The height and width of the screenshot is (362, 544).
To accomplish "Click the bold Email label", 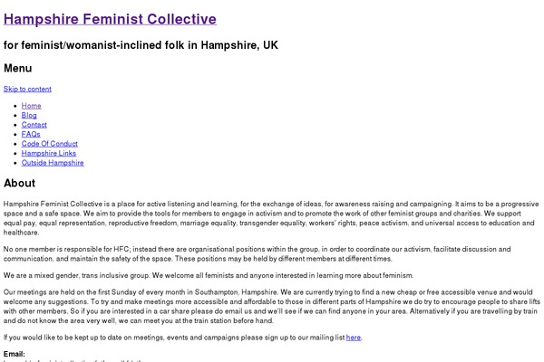I will click(x=15, y=354).
